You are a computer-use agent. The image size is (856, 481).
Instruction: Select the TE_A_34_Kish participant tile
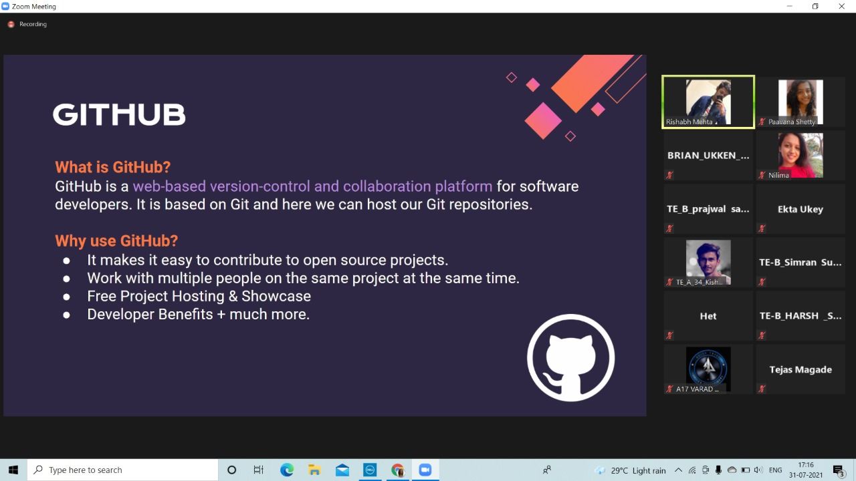click(708, 262)
